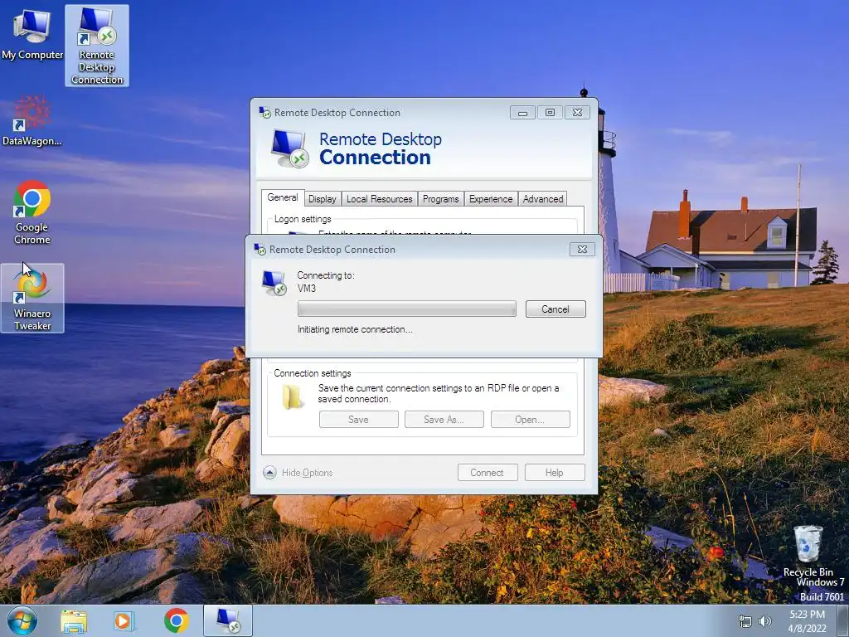Image resolution: width=849 pixels, height=637 pixels.
Task: Open Google Chrome from the taskbar
Action: tap(177, 620)
